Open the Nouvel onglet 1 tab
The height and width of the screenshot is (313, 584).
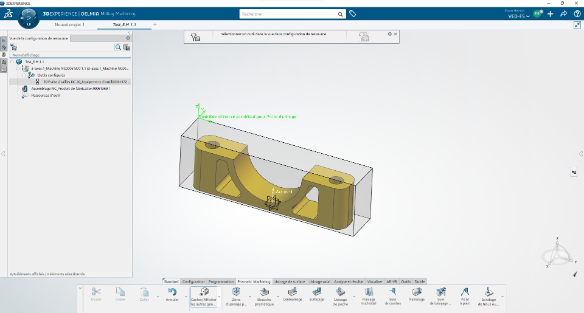pyautogui.click(x=69, y=24)
